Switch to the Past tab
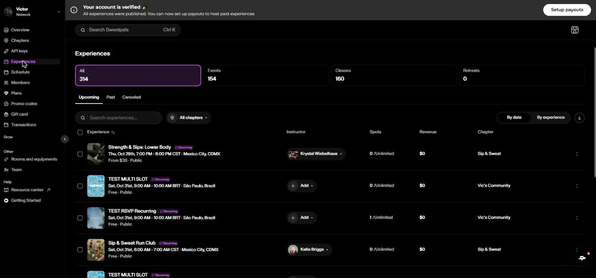 point(111,97)
